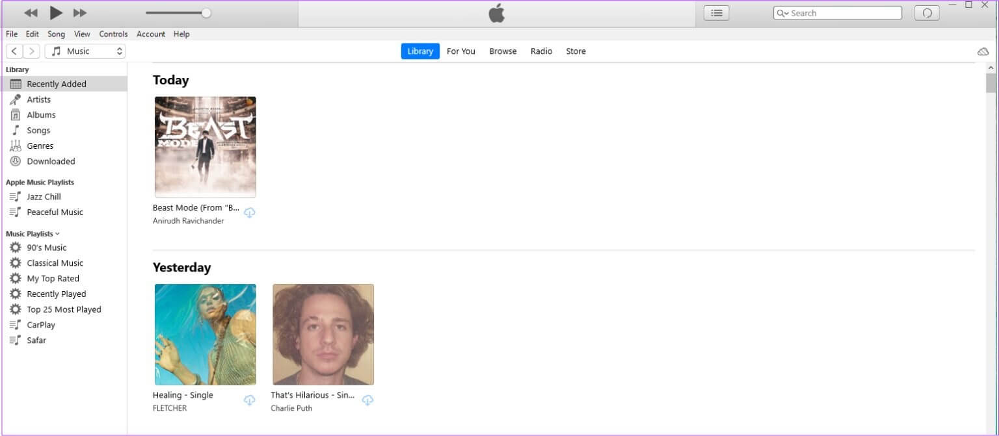
Task: Click the That's Hilarious title text
Action: coord(313,395)
